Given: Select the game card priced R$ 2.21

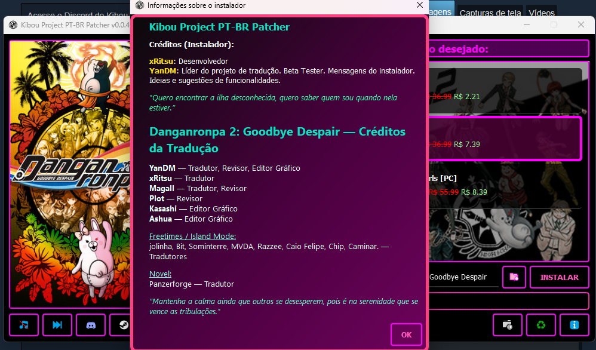Looking at the screenshot, I should point(506,91).
